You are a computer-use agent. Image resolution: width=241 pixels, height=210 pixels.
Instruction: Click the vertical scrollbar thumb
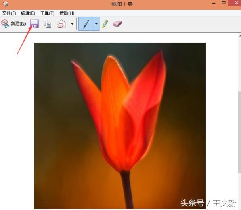click(x=240, y=132)
